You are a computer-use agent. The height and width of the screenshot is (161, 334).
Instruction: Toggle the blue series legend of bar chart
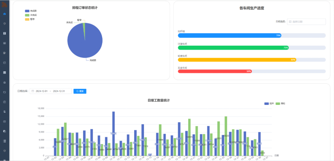click(x=269, y=103)
